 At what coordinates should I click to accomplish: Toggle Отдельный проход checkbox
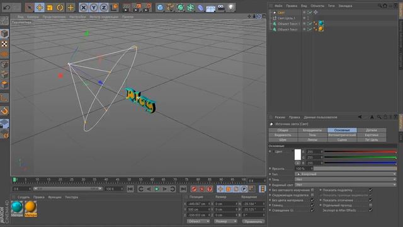[371, 205]
